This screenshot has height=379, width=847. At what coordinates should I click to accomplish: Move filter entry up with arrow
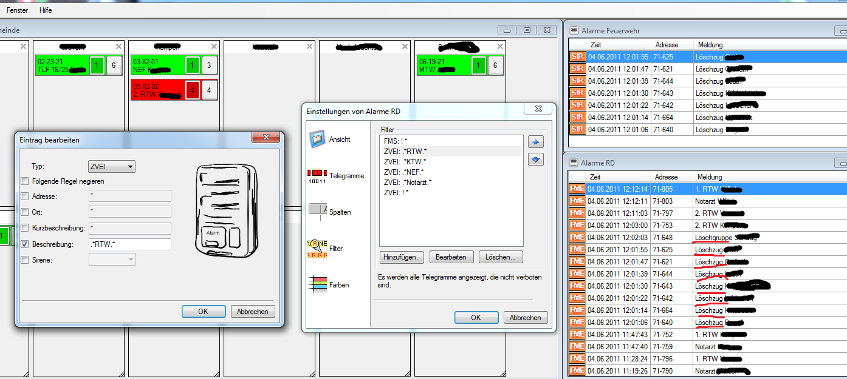pyautogui.click(x=536, y=142)
